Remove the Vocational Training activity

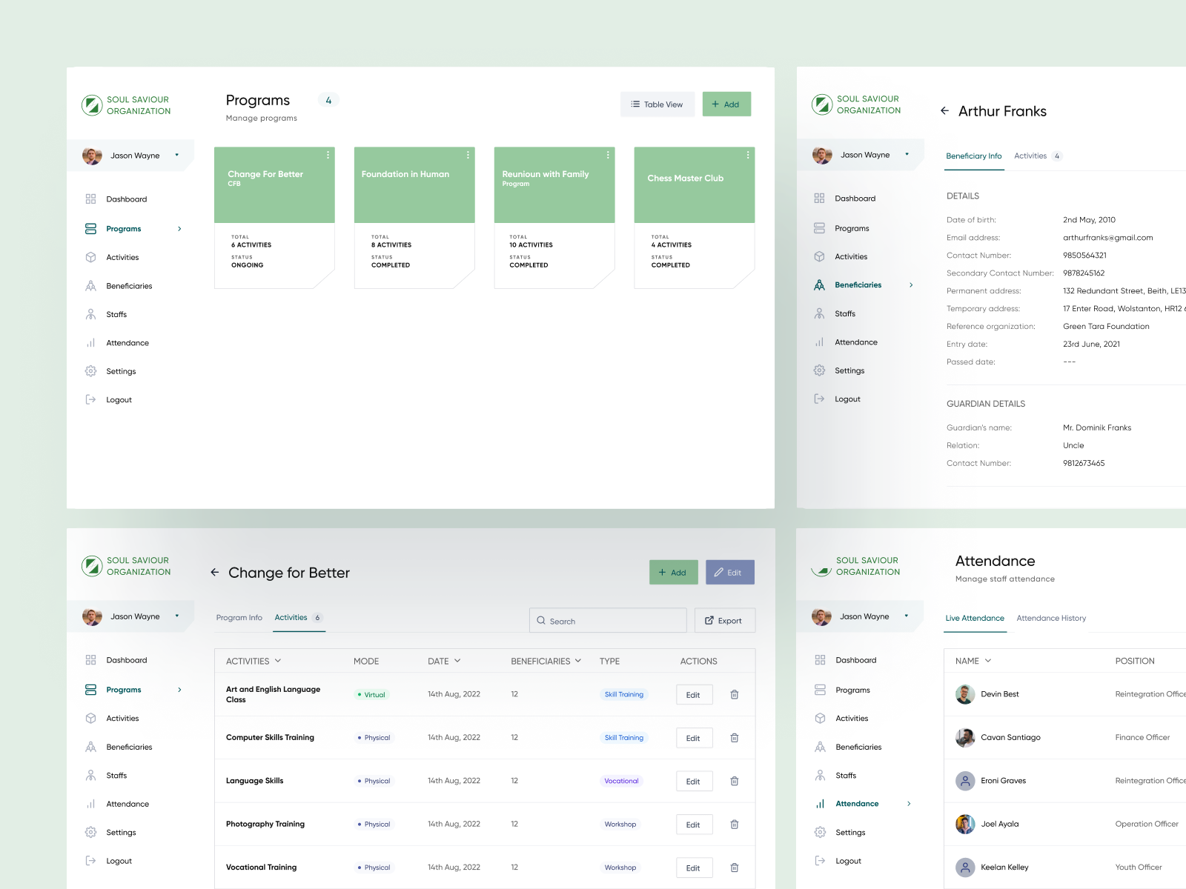[734, 868]
